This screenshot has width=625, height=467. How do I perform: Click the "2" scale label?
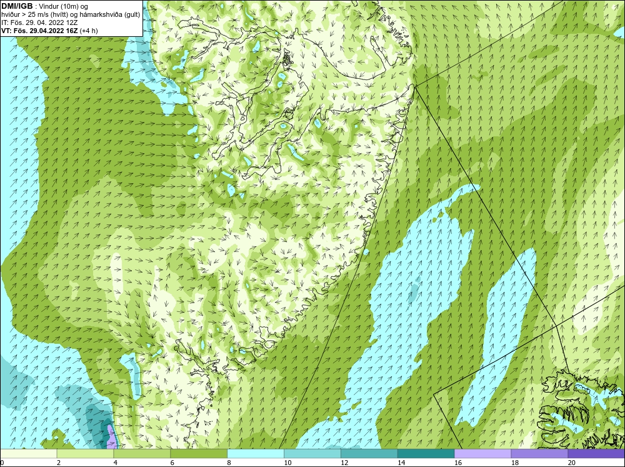click(x=59, y=463)
